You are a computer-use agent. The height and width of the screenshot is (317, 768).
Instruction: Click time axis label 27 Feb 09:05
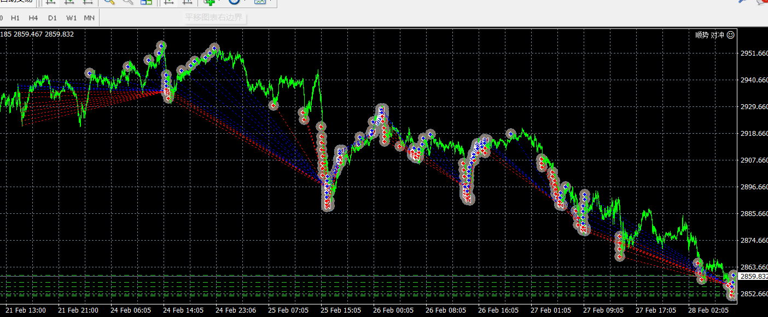[603, 310]
